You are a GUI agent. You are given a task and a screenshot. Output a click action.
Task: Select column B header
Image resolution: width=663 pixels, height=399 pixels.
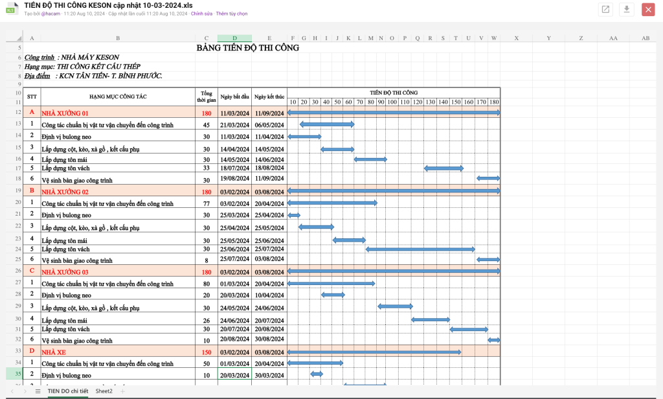118,38
